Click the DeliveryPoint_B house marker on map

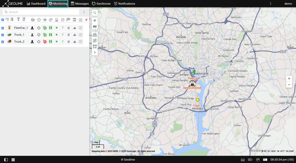192,83
